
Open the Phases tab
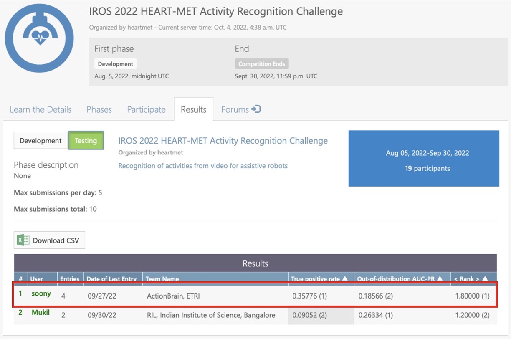[x=99, y=109]
